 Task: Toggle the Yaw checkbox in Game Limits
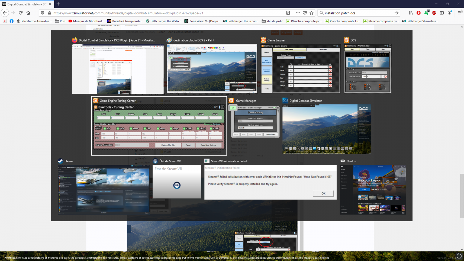tap(145, 128)
